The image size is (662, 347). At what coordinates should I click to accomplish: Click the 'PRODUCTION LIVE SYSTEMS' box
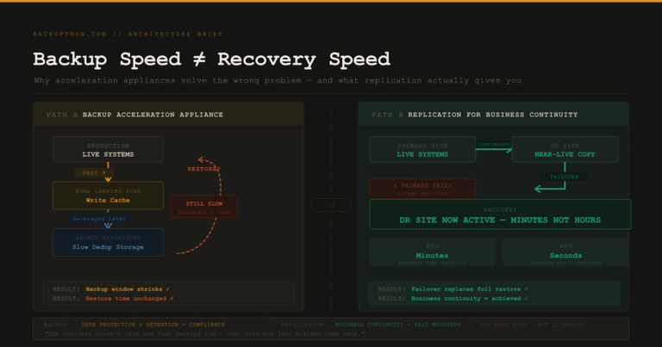coord(108,149)
